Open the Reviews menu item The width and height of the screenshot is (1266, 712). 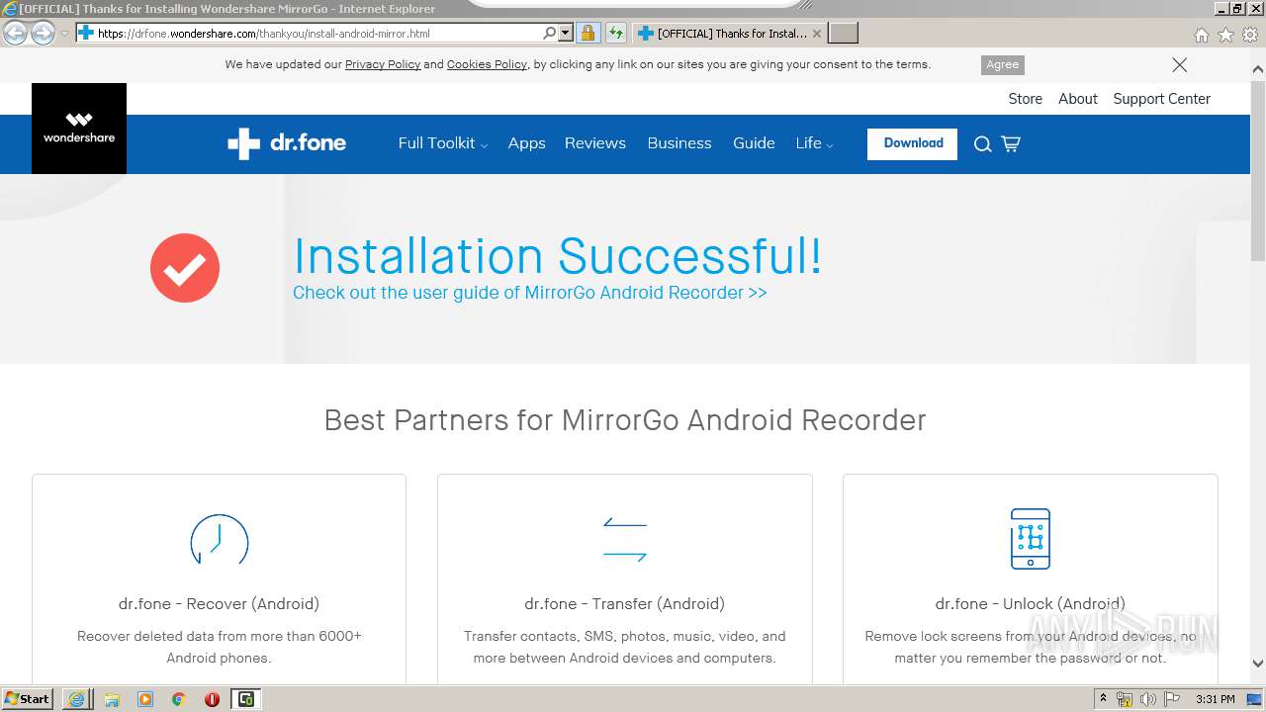(x=595, y=143)
